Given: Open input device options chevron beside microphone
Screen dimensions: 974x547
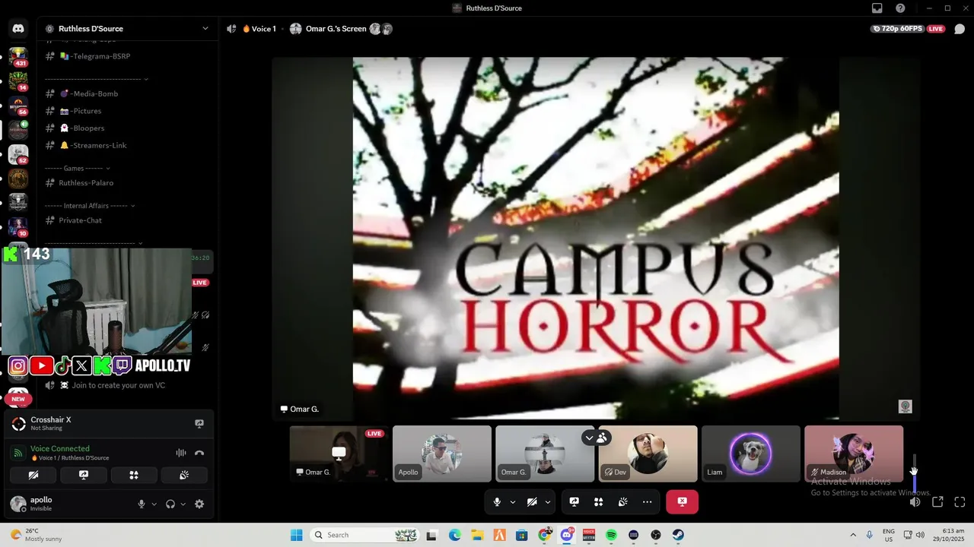Looking at the screenshot, I should click(154, 504).
